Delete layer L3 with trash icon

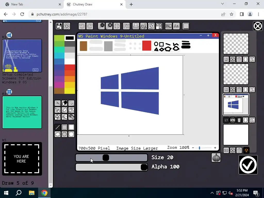tap(239, 59)
